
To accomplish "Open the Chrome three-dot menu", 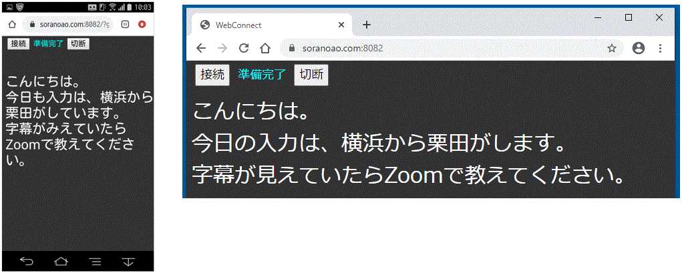I will click(660, 48).
